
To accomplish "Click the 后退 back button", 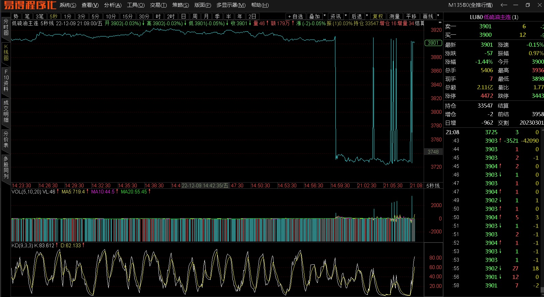I will point(357,16).
